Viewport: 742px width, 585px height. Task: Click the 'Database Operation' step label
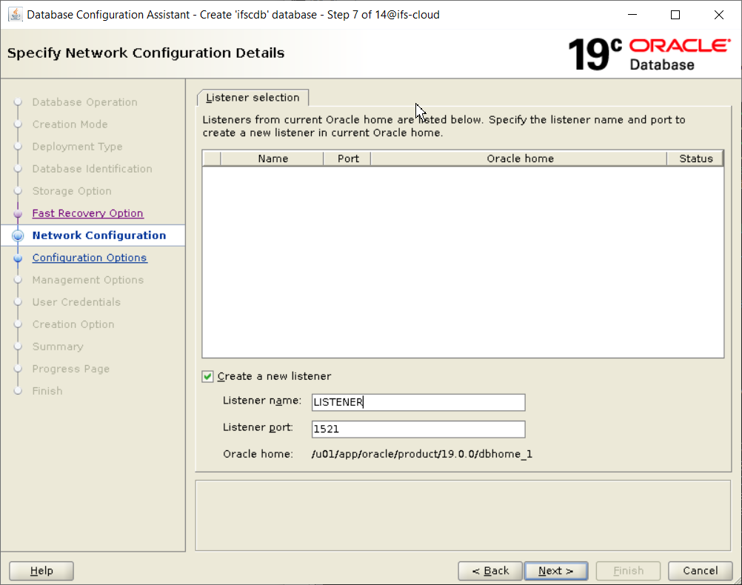[84, 102]
